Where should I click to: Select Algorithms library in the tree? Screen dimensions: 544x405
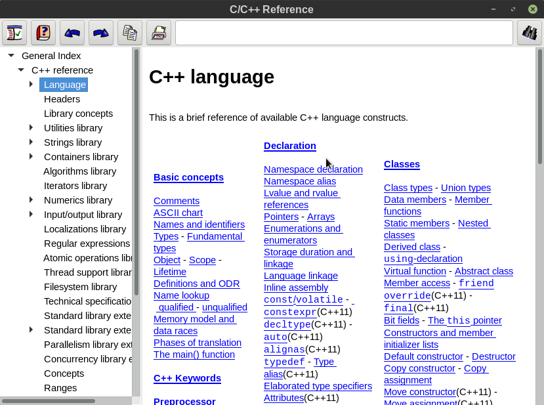tap(79, 171)
